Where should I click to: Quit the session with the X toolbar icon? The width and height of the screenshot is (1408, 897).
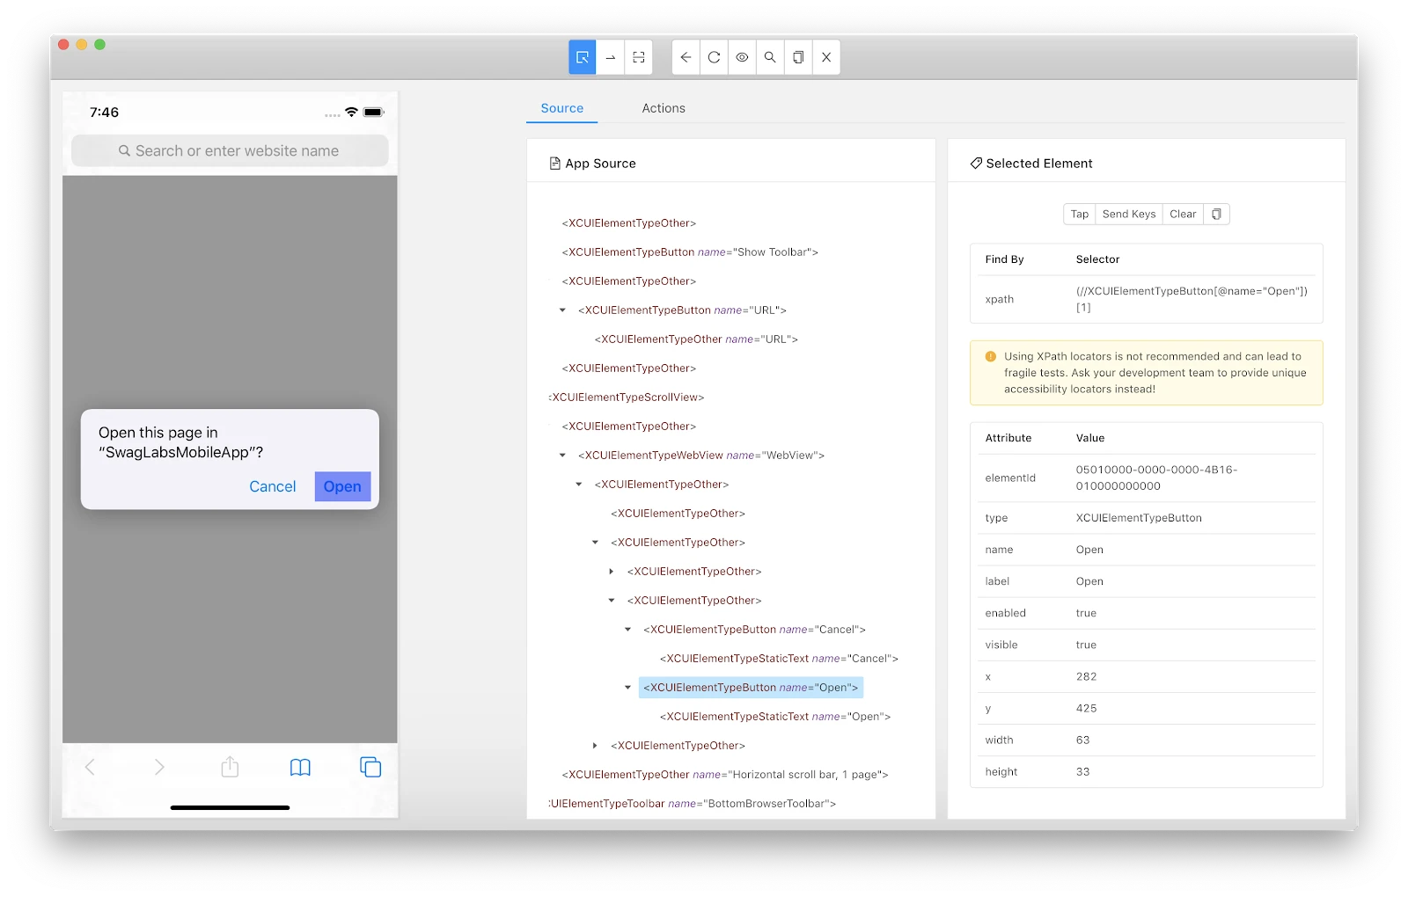pyautogui.click(x=826, y=57)
